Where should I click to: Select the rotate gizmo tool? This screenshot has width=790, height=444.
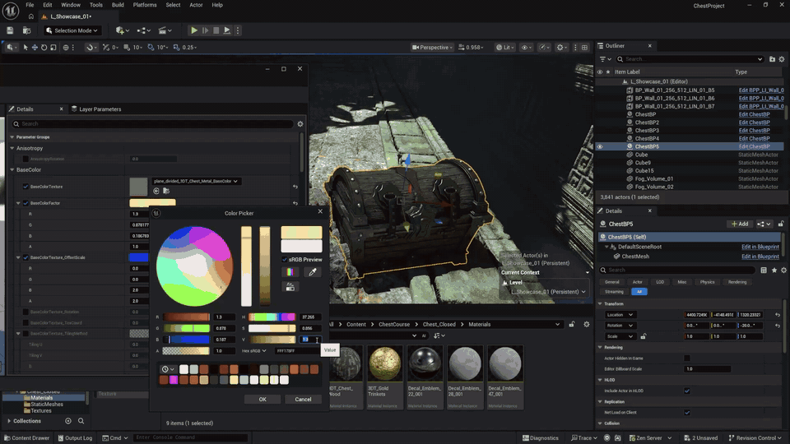44,48
